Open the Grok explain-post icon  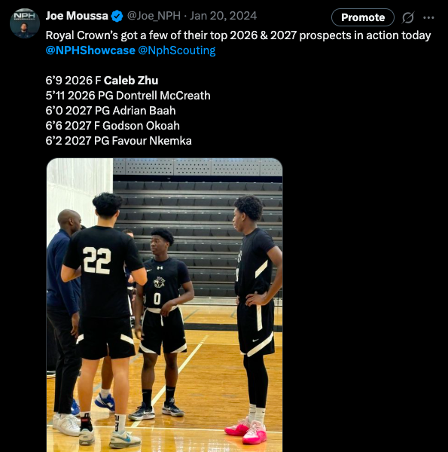408,17
